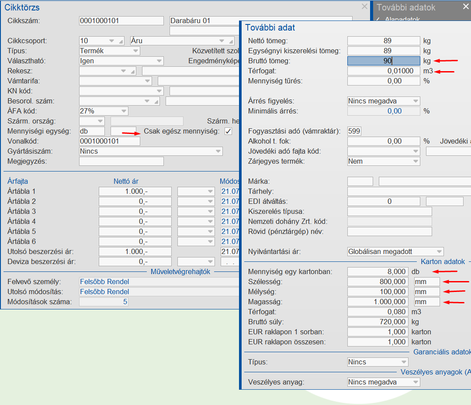Expand the ÁFA kód 27% dropdown
The image size is (471, 405).
click(x=124, y=111)
